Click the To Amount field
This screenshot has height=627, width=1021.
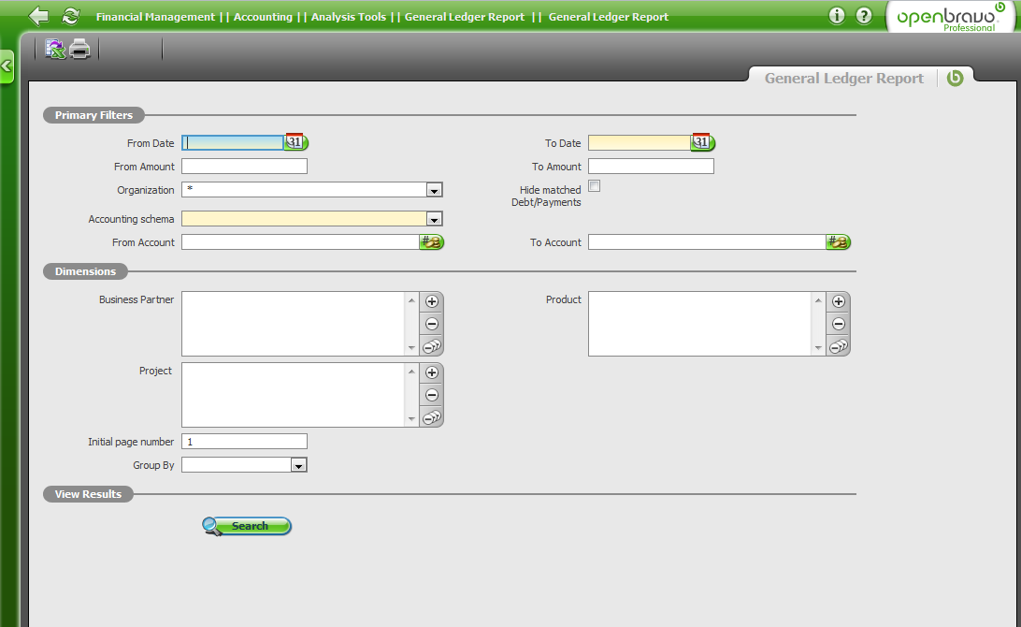click(x=651, y=167)
